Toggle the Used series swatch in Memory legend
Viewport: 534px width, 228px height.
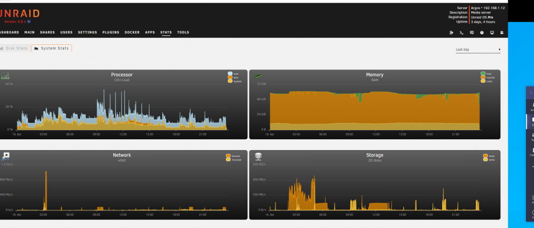[x=483, y=81]
